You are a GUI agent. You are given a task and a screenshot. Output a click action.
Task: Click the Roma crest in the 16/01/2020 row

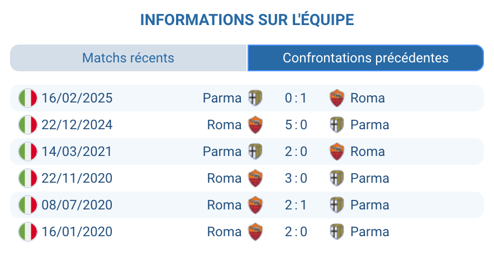click(255, 232)
